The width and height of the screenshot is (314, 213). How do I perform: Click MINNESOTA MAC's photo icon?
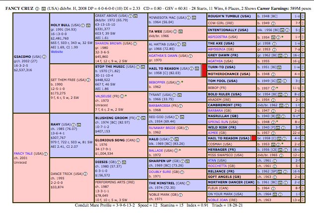point(194,18)
